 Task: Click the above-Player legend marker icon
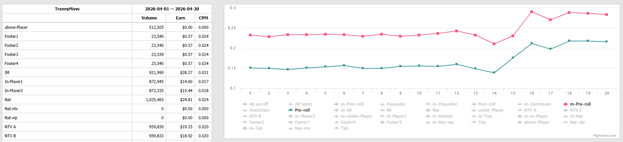pyautogui.click(x=520, y=122)
